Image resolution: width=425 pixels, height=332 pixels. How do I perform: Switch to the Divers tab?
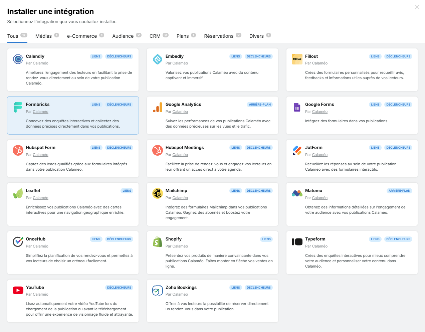pyautogui.click(x=260, y=36)
